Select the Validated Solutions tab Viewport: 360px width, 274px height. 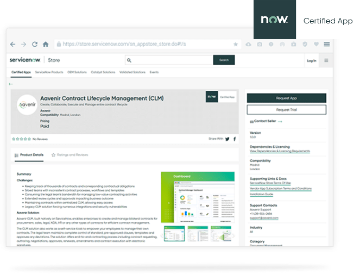(132, 72)
